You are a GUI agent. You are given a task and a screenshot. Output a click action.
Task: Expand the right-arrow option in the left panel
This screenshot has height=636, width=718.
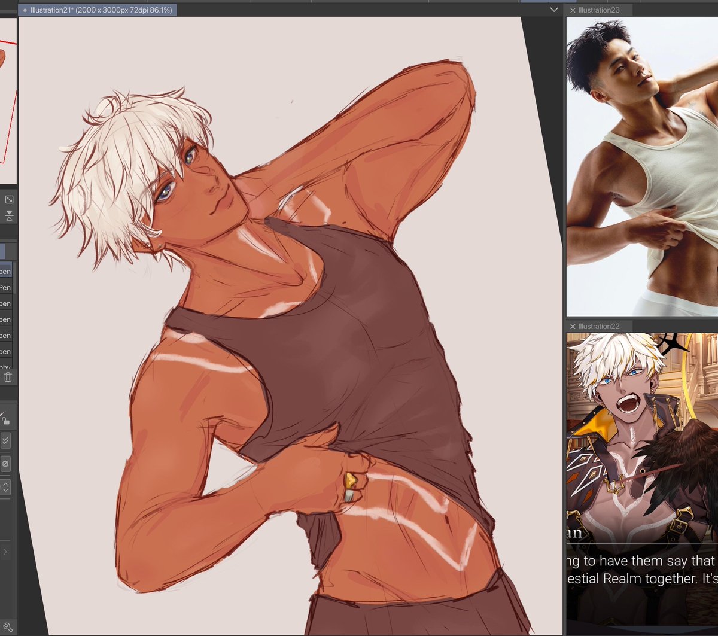(x=5, y=552)
